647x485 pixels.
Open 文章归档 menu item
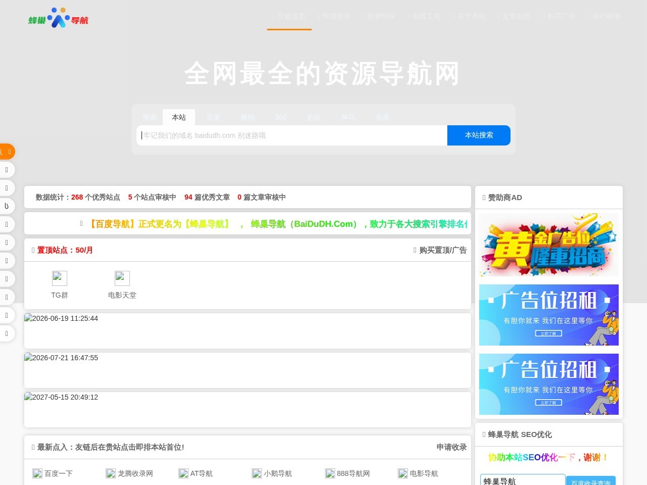tap(514, 16)
